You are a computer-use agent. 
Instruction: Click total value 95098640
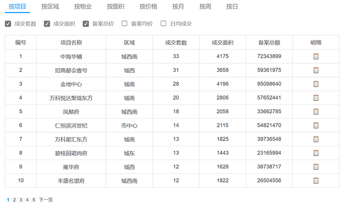(269, 84)
